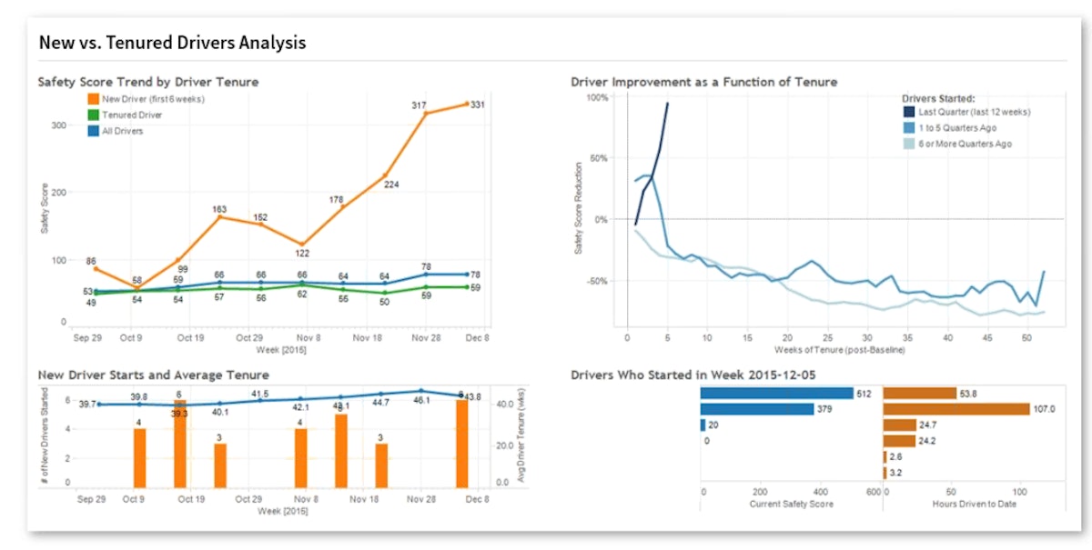Click the orange line point labeled 122
This screenshot has width=1092, height=550.
(302, 244)
